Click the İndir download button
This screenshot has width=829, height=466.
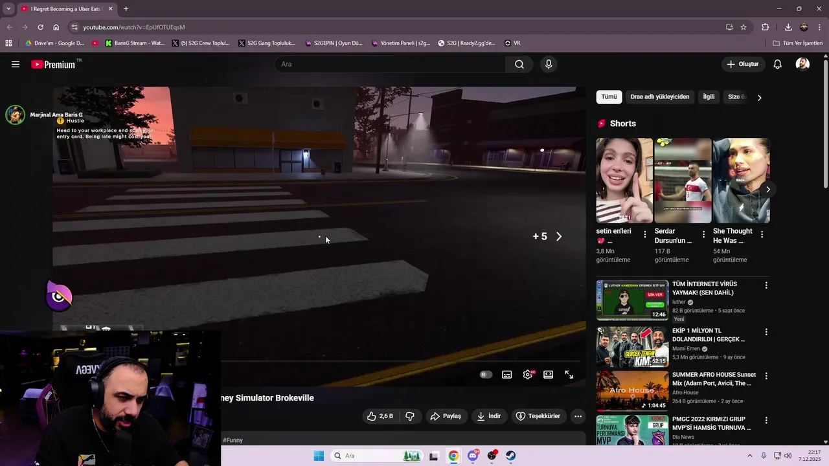pos(489,416)
